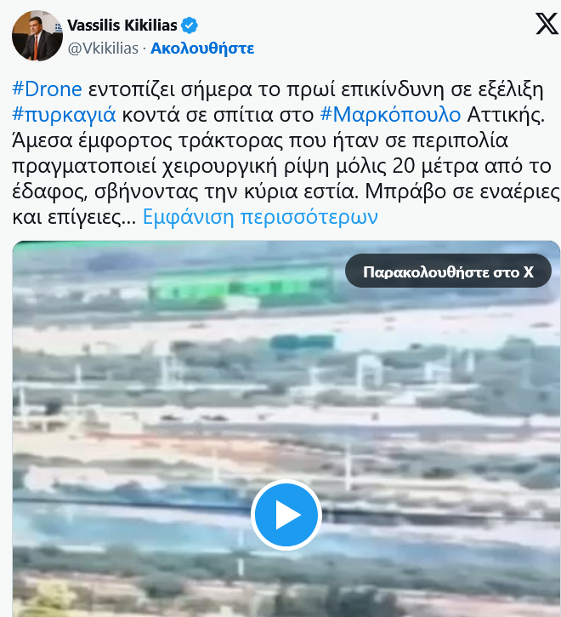Click the @Vkikilias handle
Image resolution: width=561 pixels, height=617 pixels.
(103, 48)
